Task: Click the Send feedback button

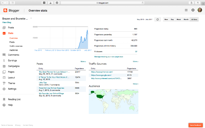Action: pos(196,125)
